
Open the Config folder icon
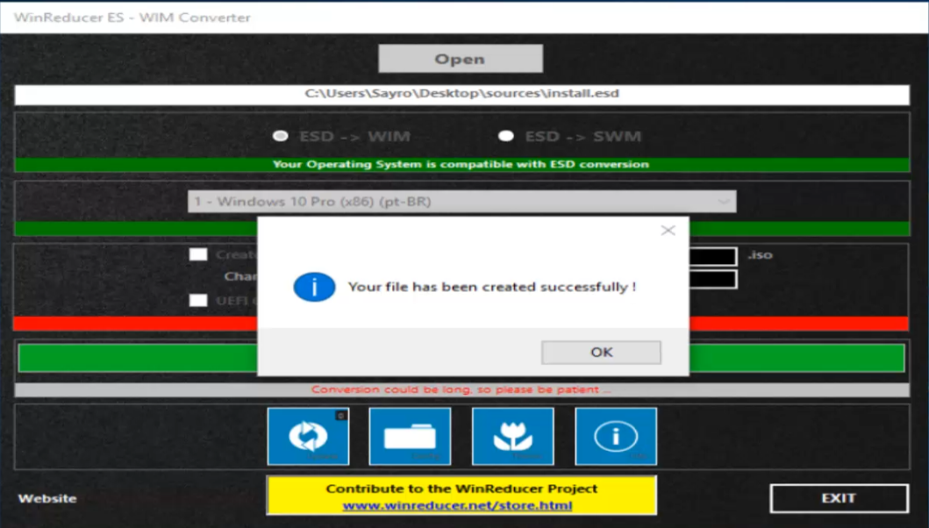pos(410,436)
